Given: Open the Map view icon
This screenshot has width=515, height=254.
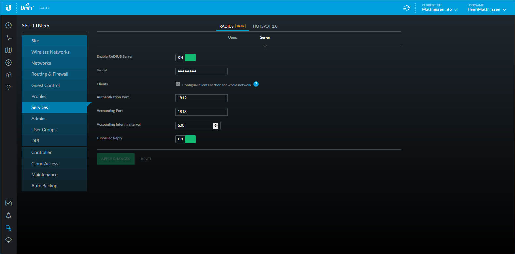Looking at the screenshot, I should tap(9, 50).
